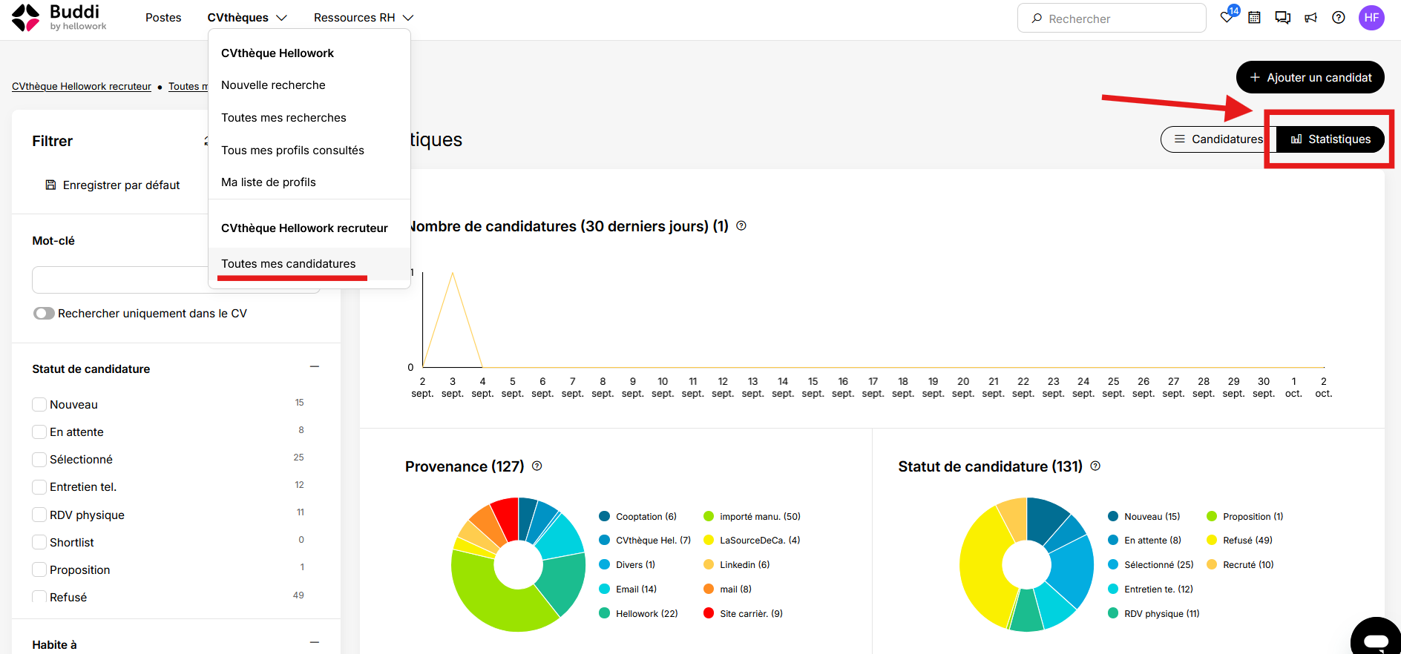Viewport: 1401px width, 654px height.
Task: Collapse the Statut de candidature filter section
Action: click(x=315, y=367)
